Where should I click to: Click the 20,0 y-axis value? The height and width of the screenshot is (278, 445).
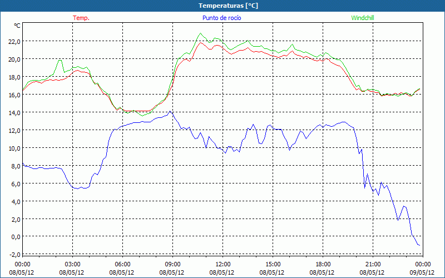pos(14,59)
